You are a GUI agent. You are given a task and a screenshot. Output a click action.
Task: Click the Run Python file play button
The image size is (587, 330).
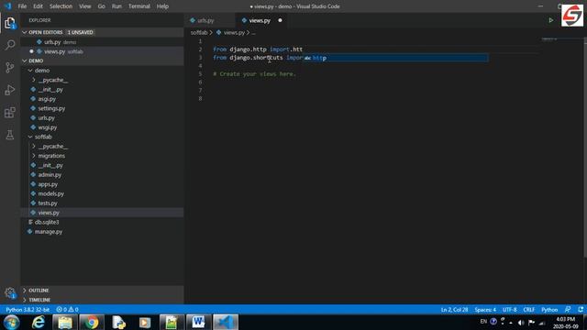[550, 20]
